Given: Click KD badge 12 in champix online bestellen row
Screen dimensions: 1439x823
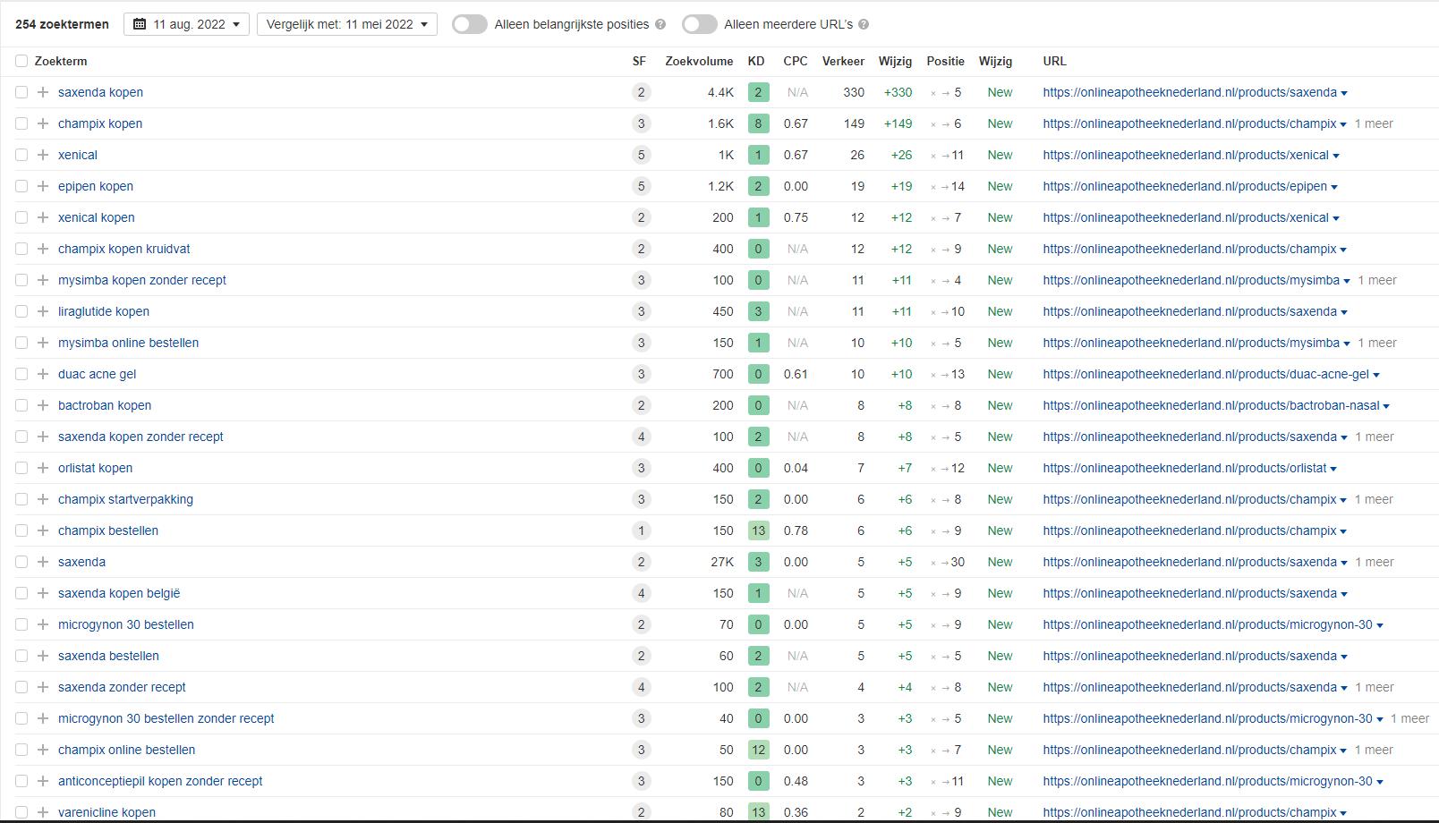Looking at the screenshot, I should click(x=758, y=750).
